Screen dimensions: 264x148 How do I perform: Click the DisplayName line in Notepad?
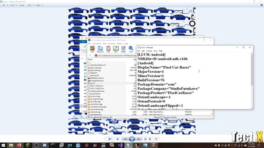tap(164, 67)
